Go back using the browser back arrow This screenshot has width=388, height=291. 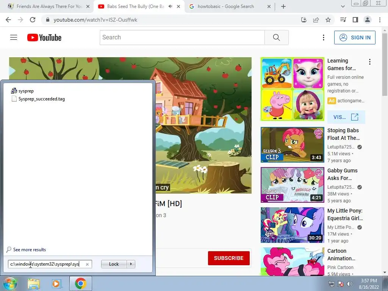tap(8, 20)
